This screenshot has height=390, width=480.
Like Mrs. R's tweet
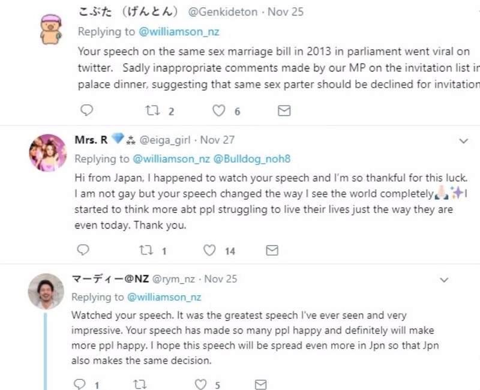point(210,250)
